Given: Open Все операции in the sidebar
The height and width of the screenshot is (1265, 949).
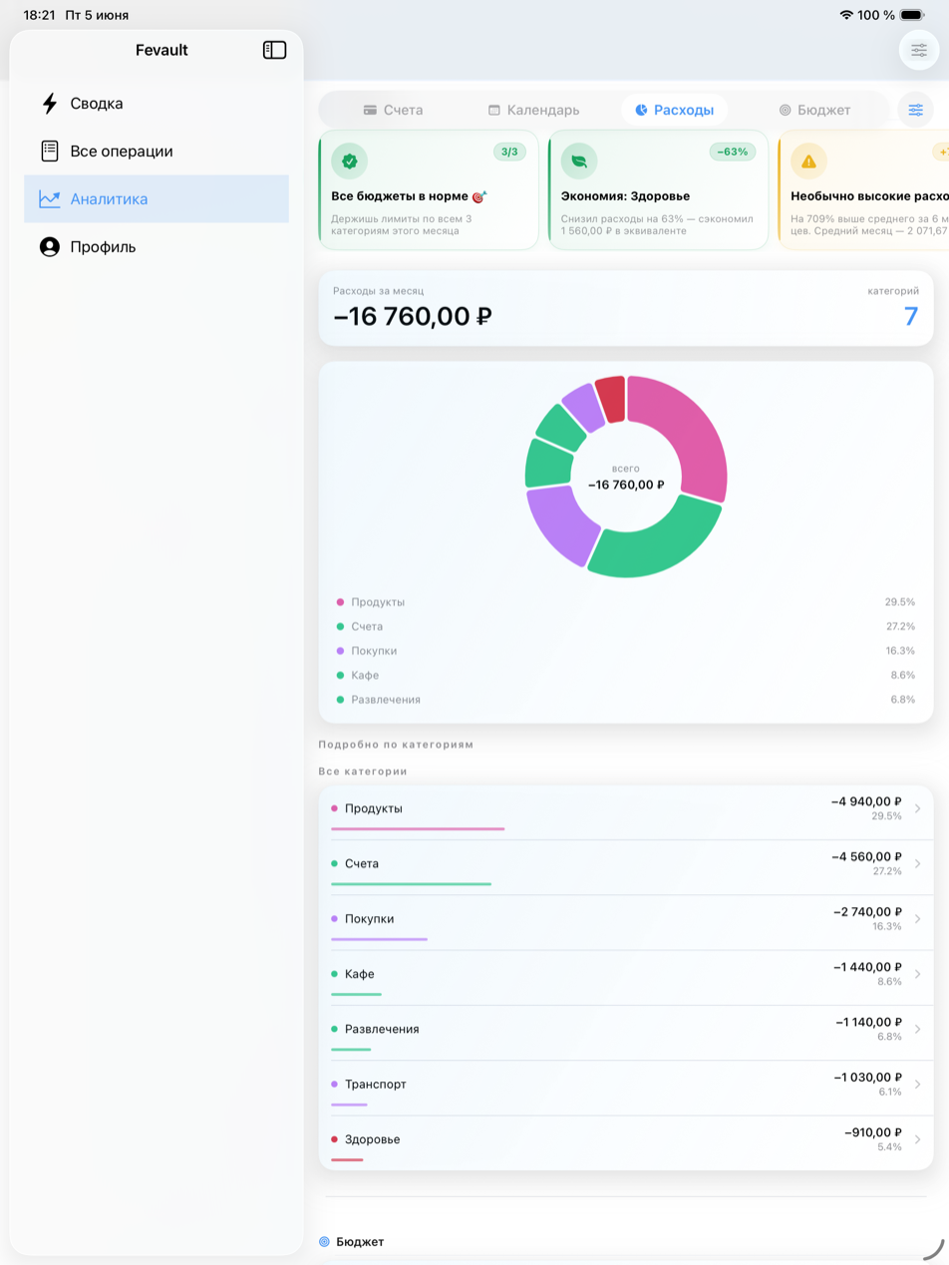Looking at the screenshot, I should coord(157,152).
